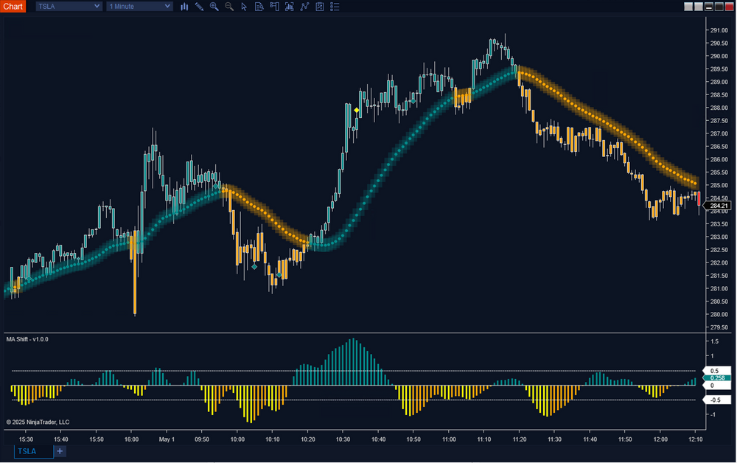Zoom in using the magnifier-plus icon
Screen dimensions: 737x463
[x=214, y=6]
